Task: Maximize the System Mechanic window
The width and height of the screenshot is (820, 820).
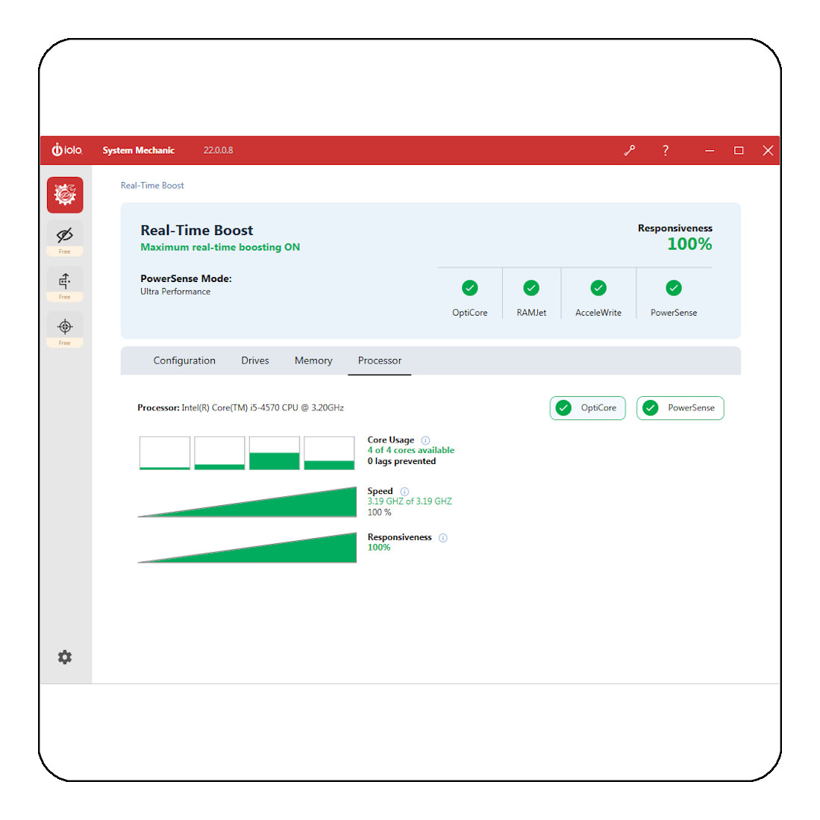Action: pyautogui.click(x=739, y=151)
